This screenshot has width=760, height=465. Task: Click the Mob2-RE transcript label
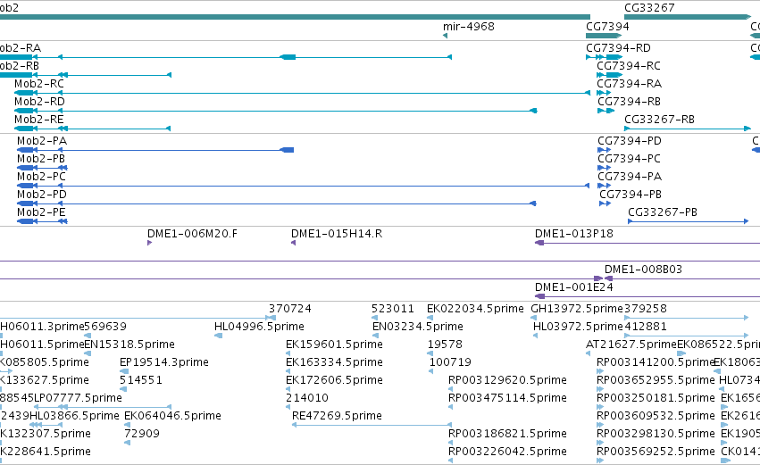pyautogui.click(x=38, y=120)
